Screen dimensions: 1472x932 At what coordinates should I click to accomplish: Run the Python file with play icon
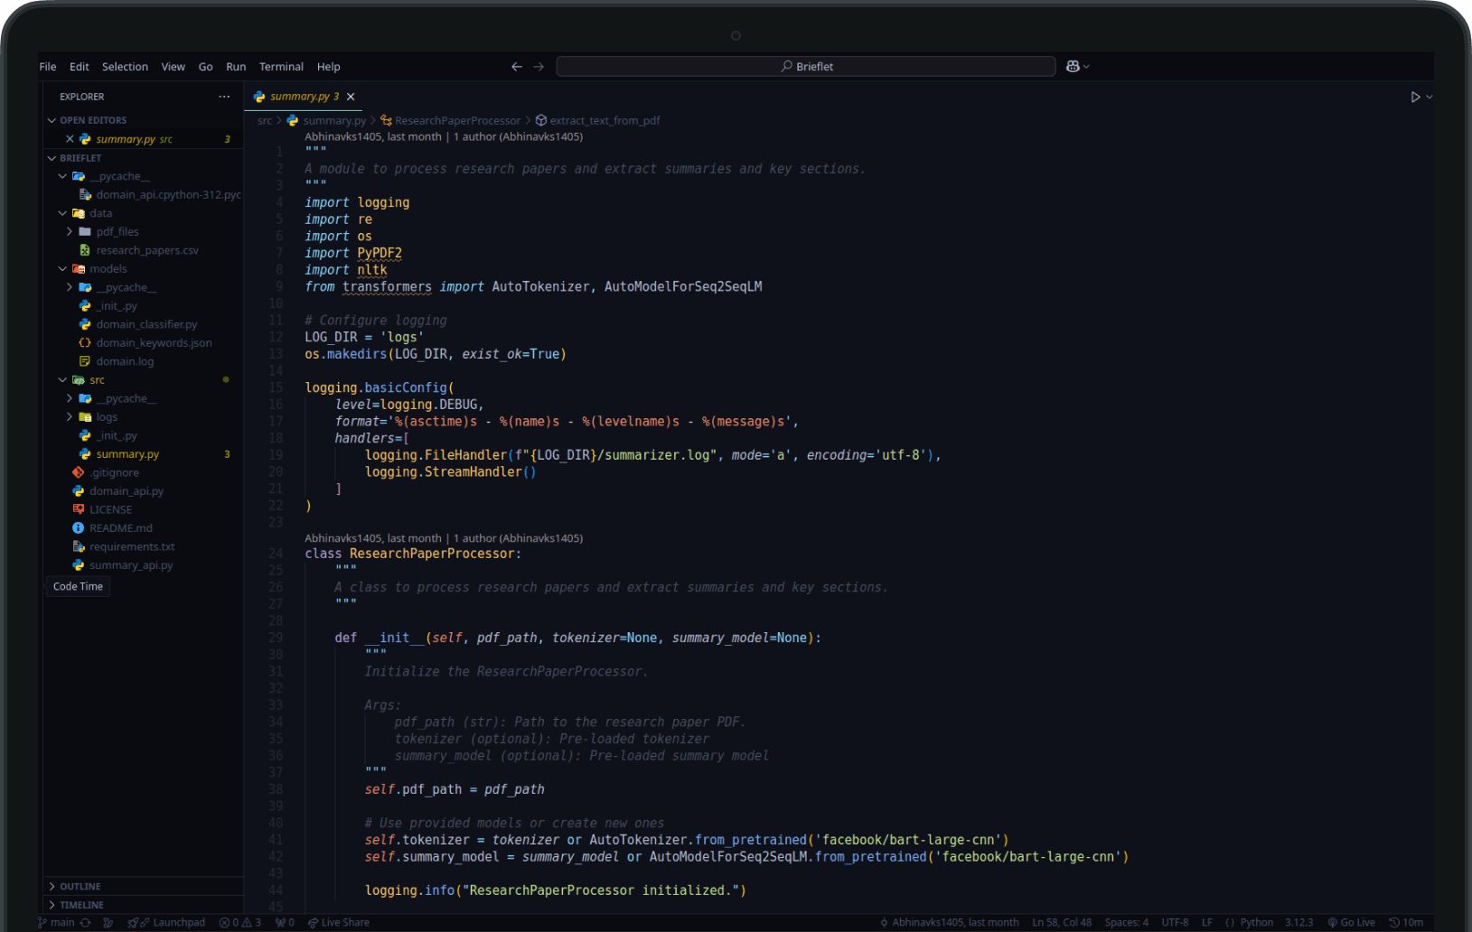point(1415,97)
